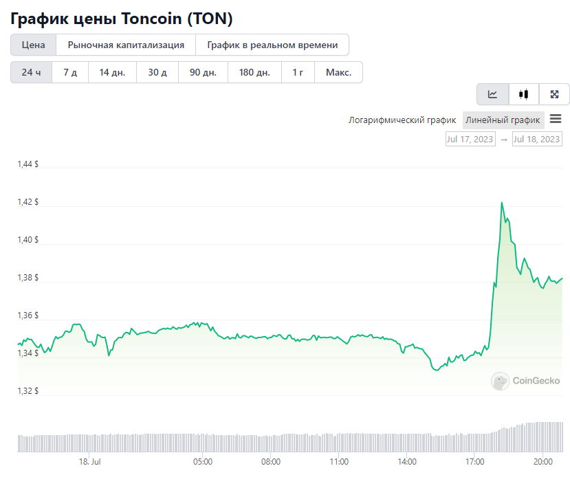Switch to candlestick chart icon
Screen dimensions: 570x477
[524, 94]
